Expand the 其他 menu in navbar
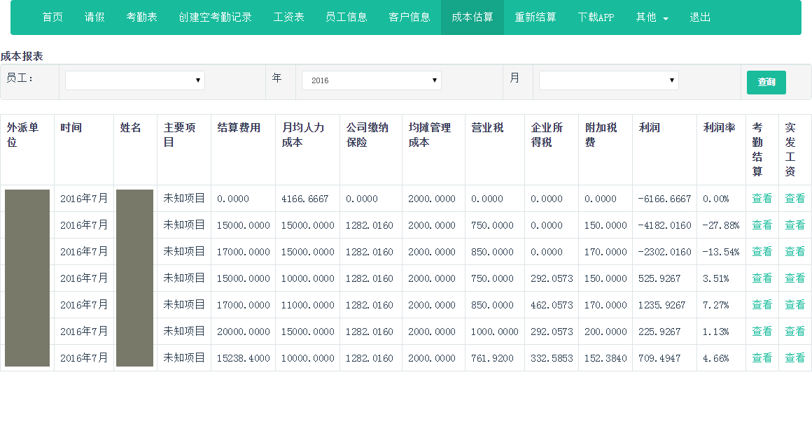812x433 pixels. click(652, 17)
